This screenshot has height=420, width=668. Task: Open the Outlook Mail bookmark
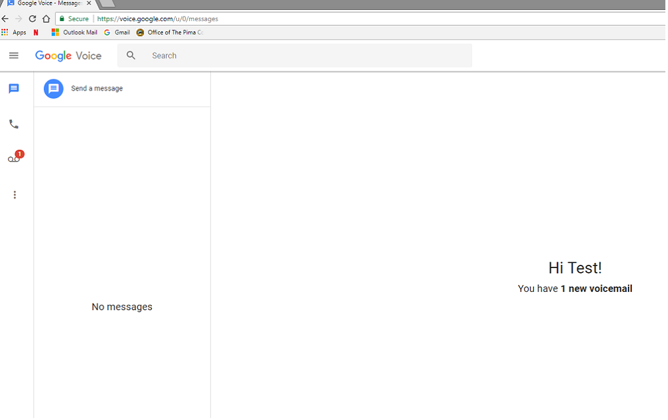pos(74,32)
